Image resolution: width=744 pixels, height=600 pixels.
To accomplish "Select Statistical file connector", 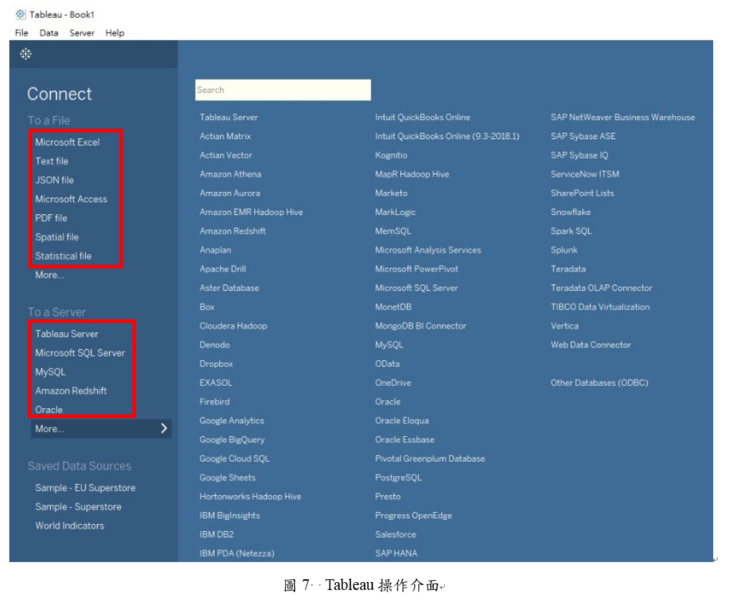I will tap(63, 256).
